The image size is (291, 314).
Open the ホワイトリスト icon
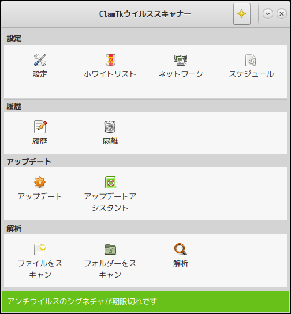pos(110,59)
